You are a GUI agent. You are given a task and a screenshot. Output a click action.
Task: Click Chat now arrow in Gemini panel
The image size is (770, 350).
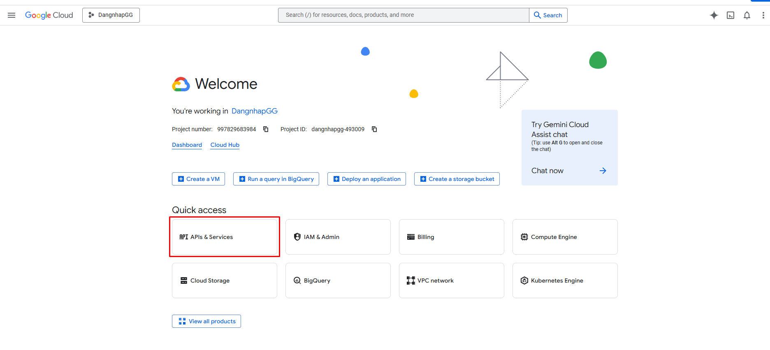[x=603, y=171]
